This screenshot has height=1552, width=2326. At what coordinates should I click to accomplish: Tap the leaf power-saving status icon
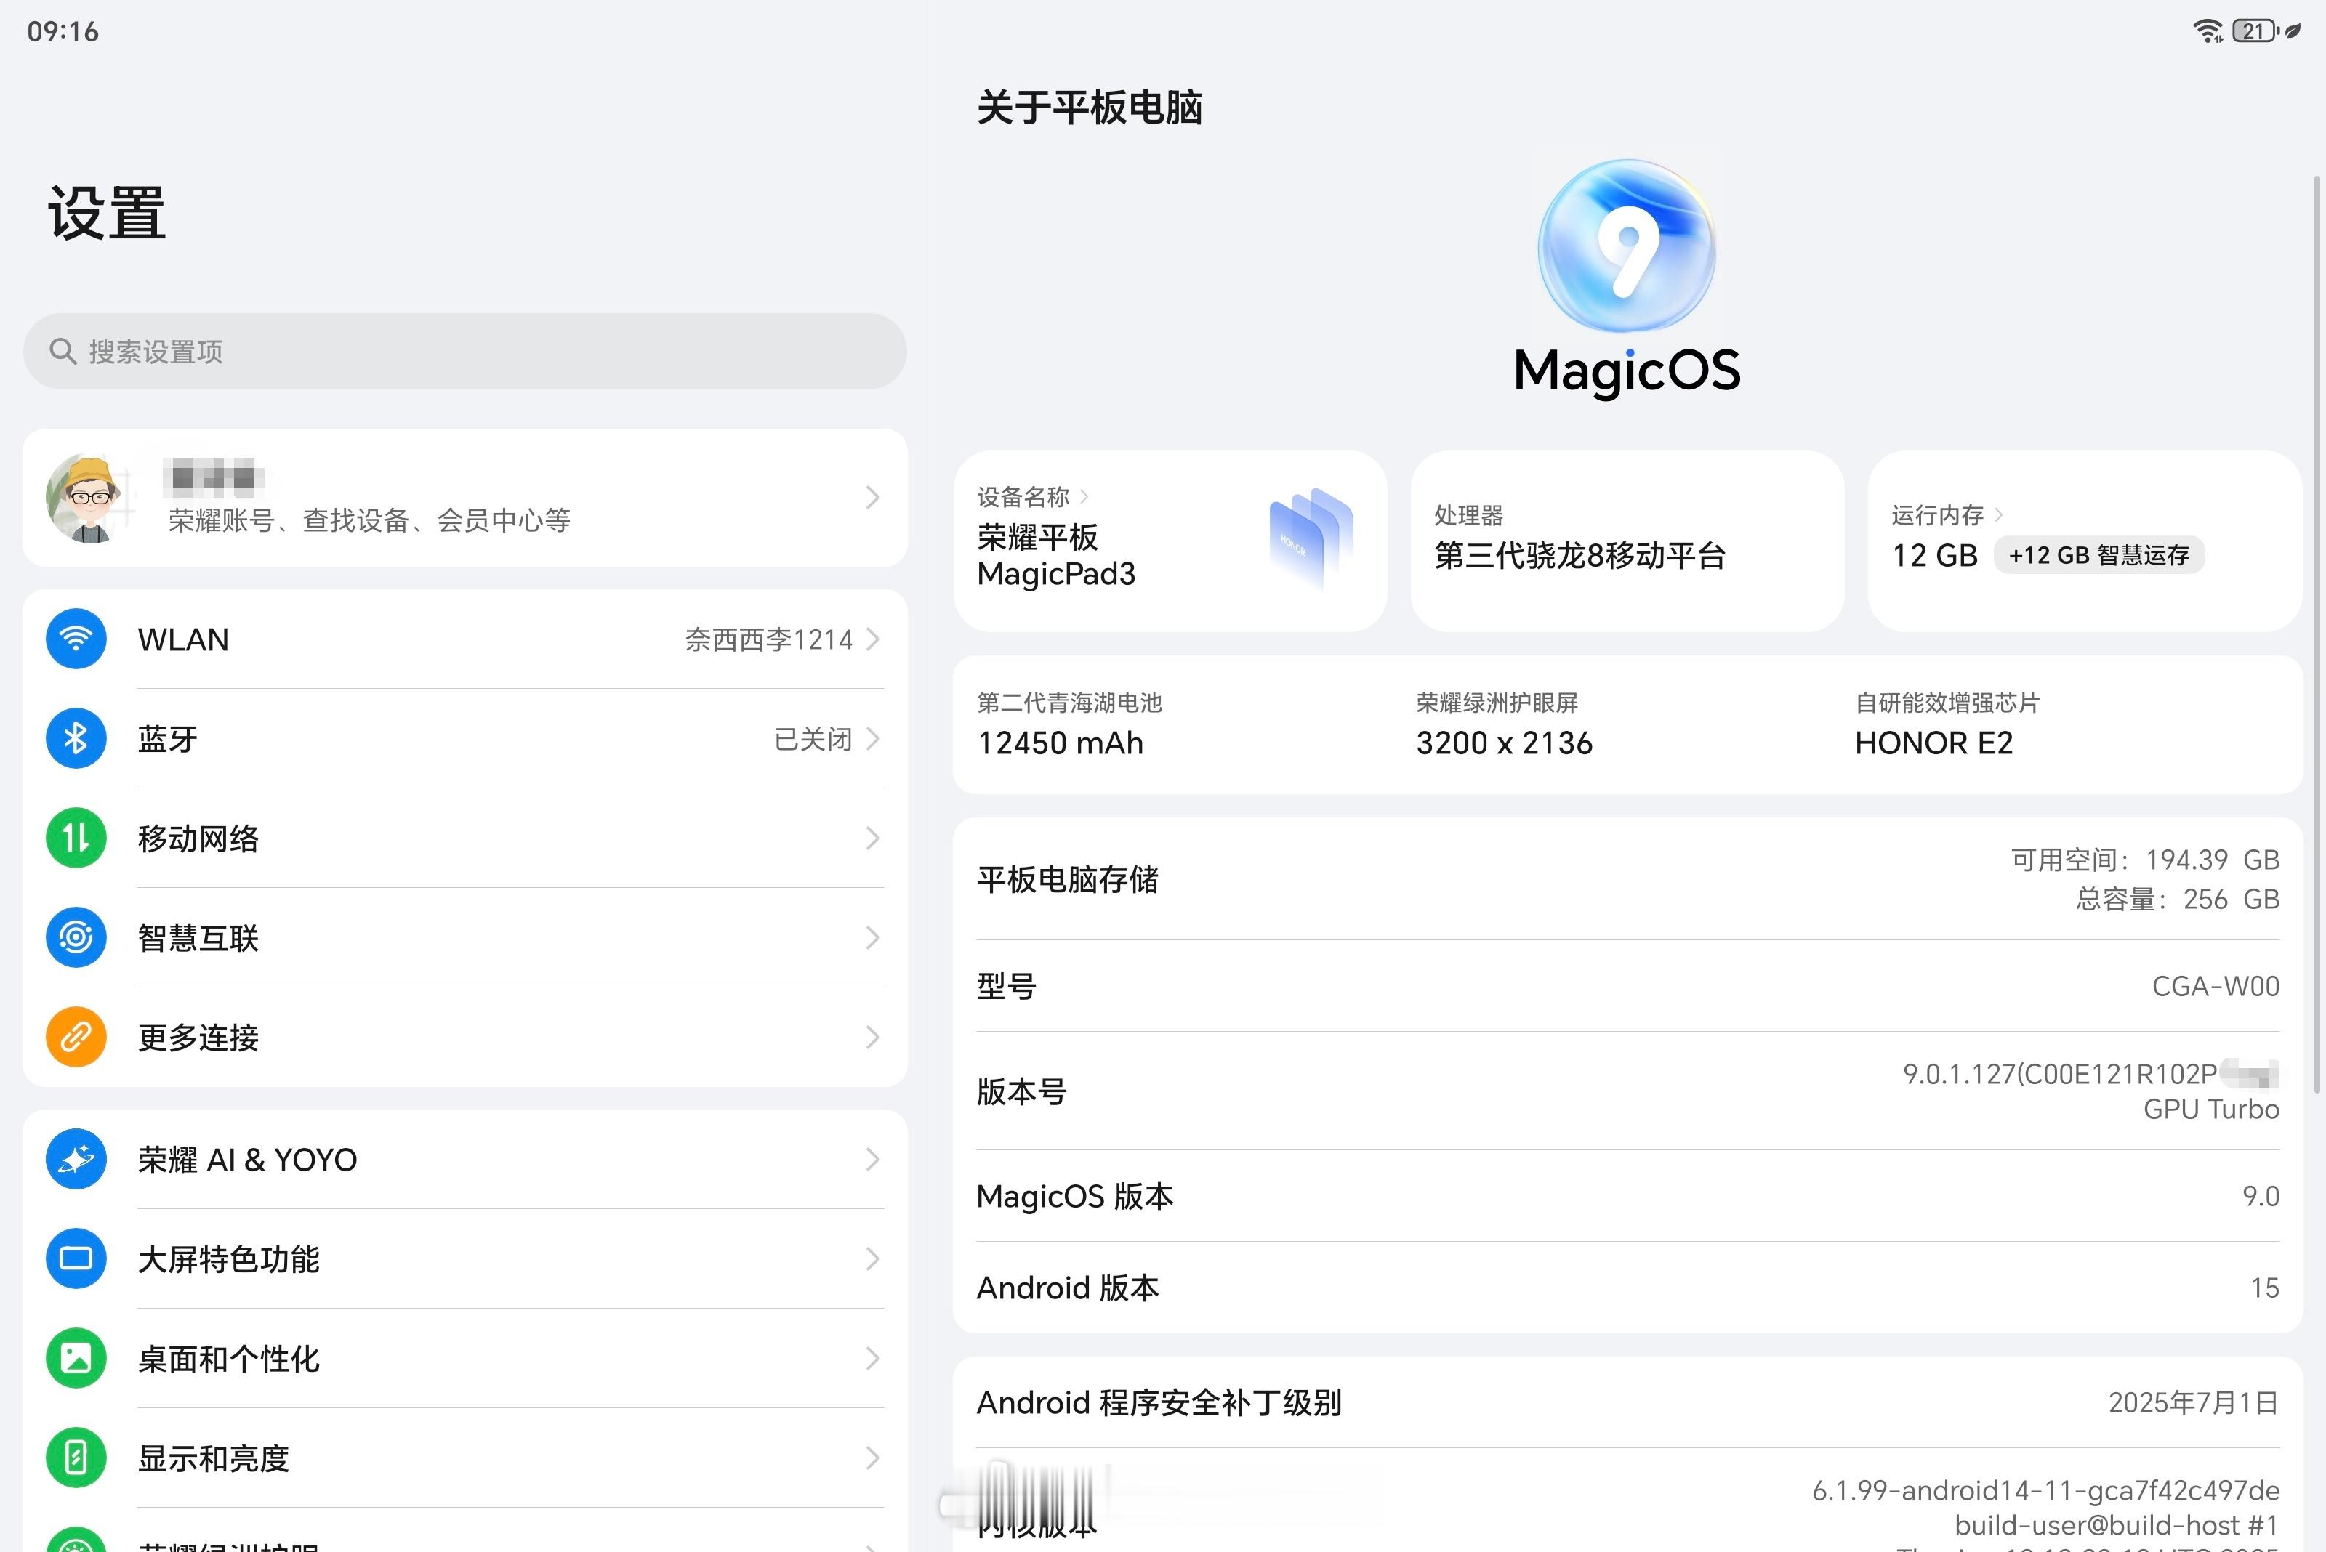click(x=2293, y=31)
